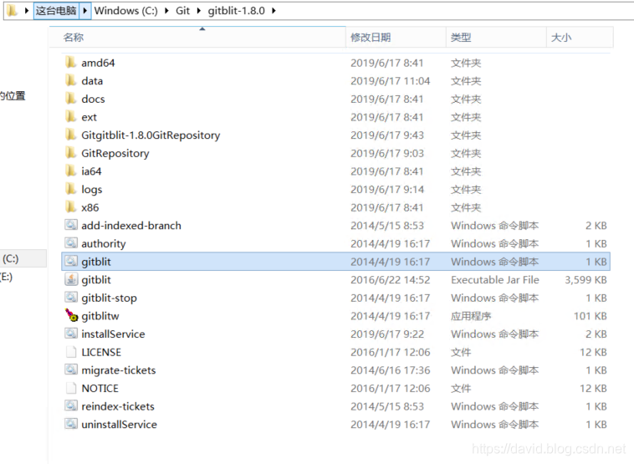
Task: Click the 2019/6/17 11:04 date of data
Action: coord(390,81)
